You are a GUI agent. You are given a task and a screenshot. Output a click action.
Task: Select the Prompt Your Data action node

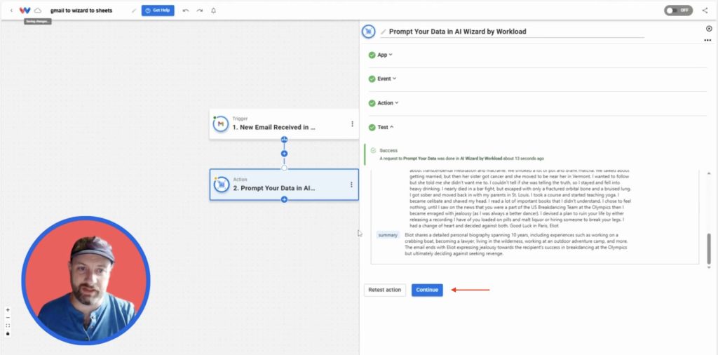coord(284,185)
